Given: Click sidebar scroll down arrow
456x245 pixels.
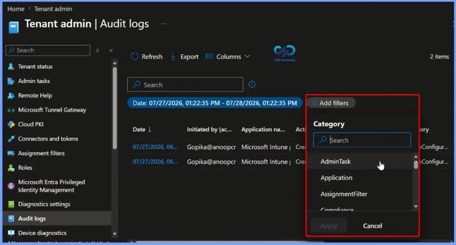Looking at the screenshot, I should click(115, 234).
